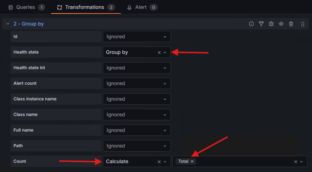The height and width of the screenshot is (172, 312).
Task: Open the Class name Ignored dropdown
Action: (136, 115)
